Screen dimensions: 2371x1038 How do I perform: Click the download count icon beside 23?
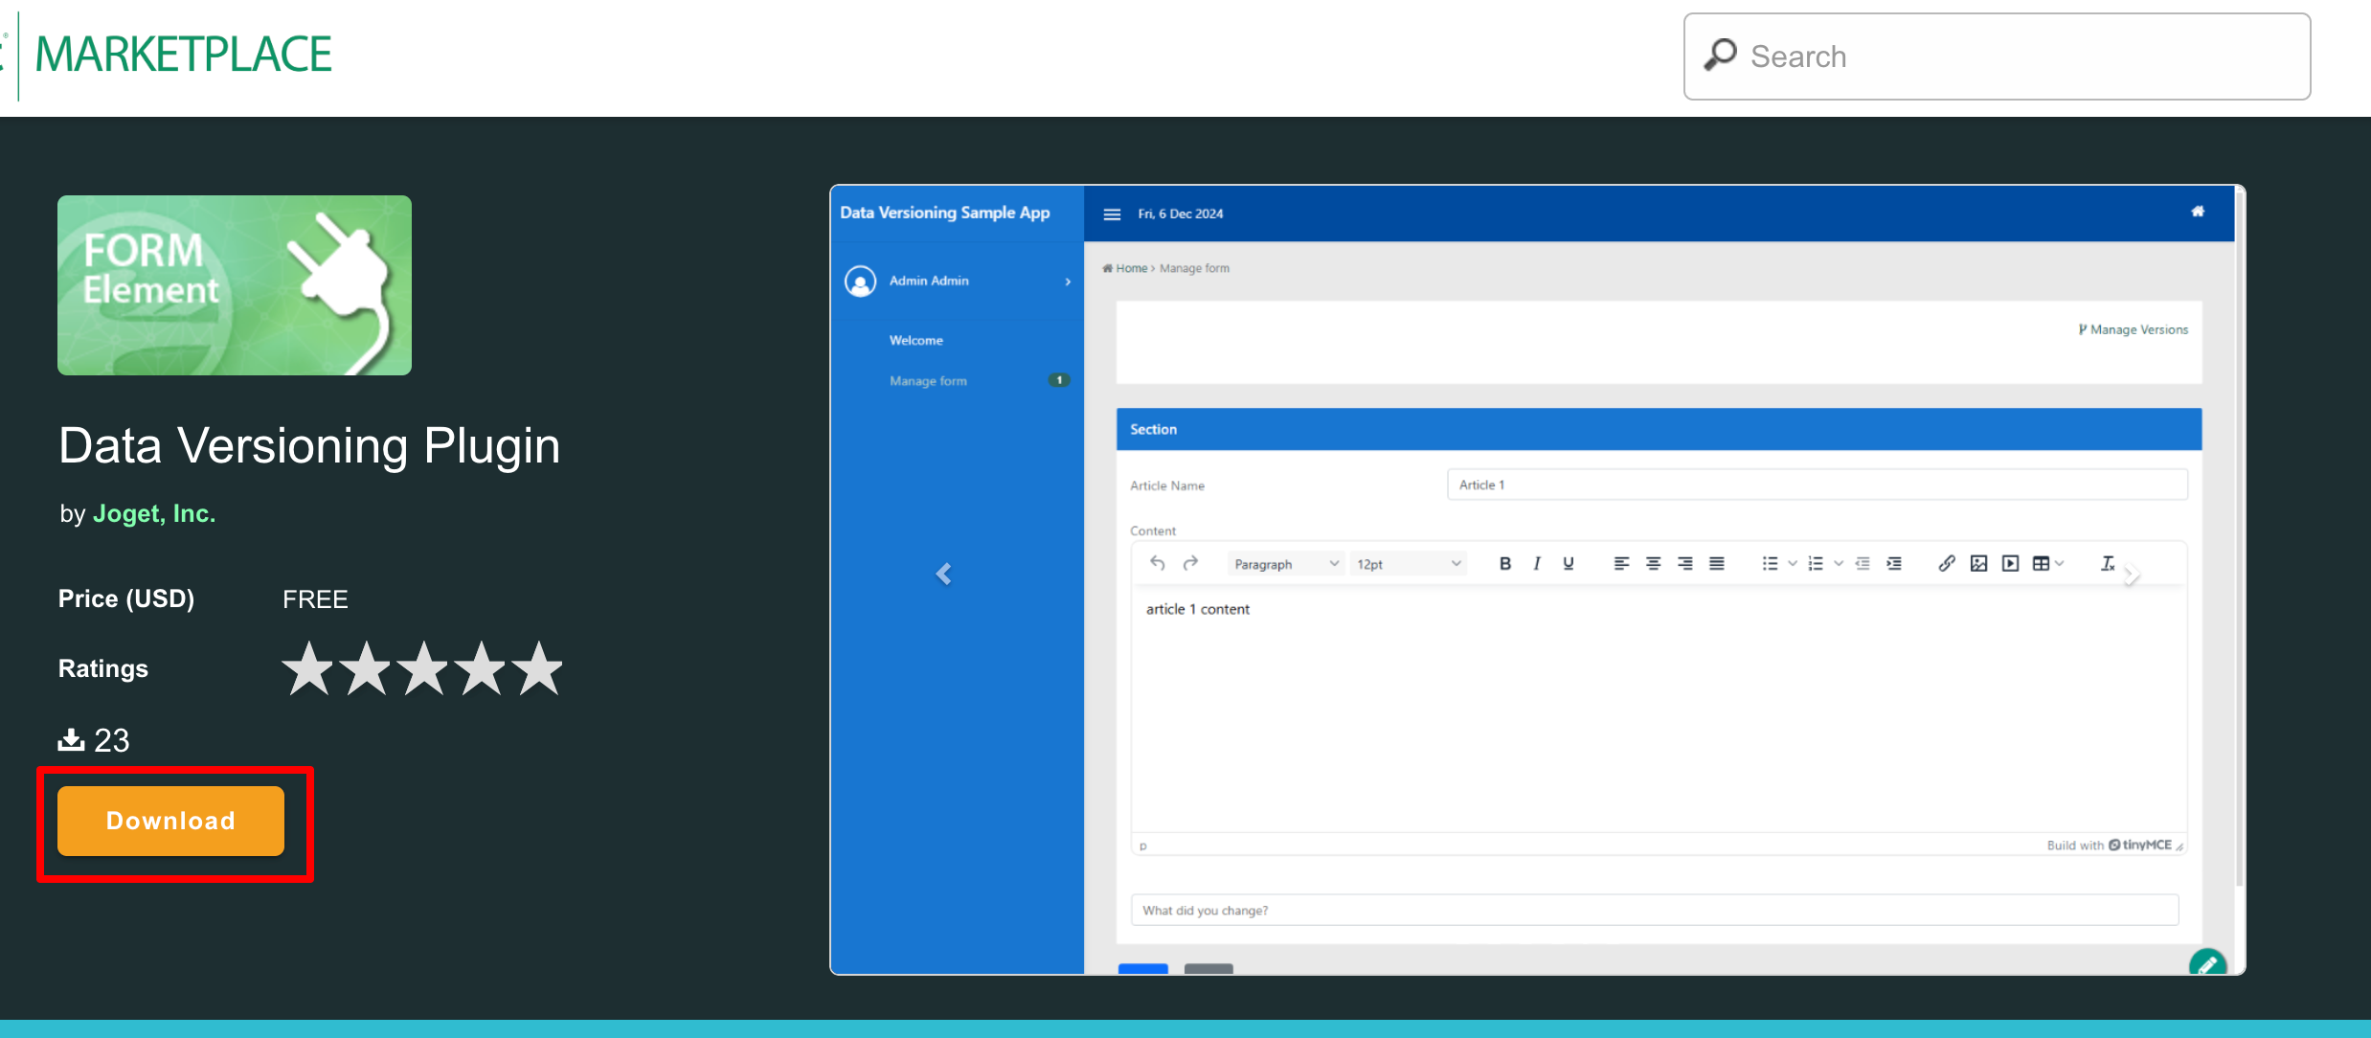(71, 739)
